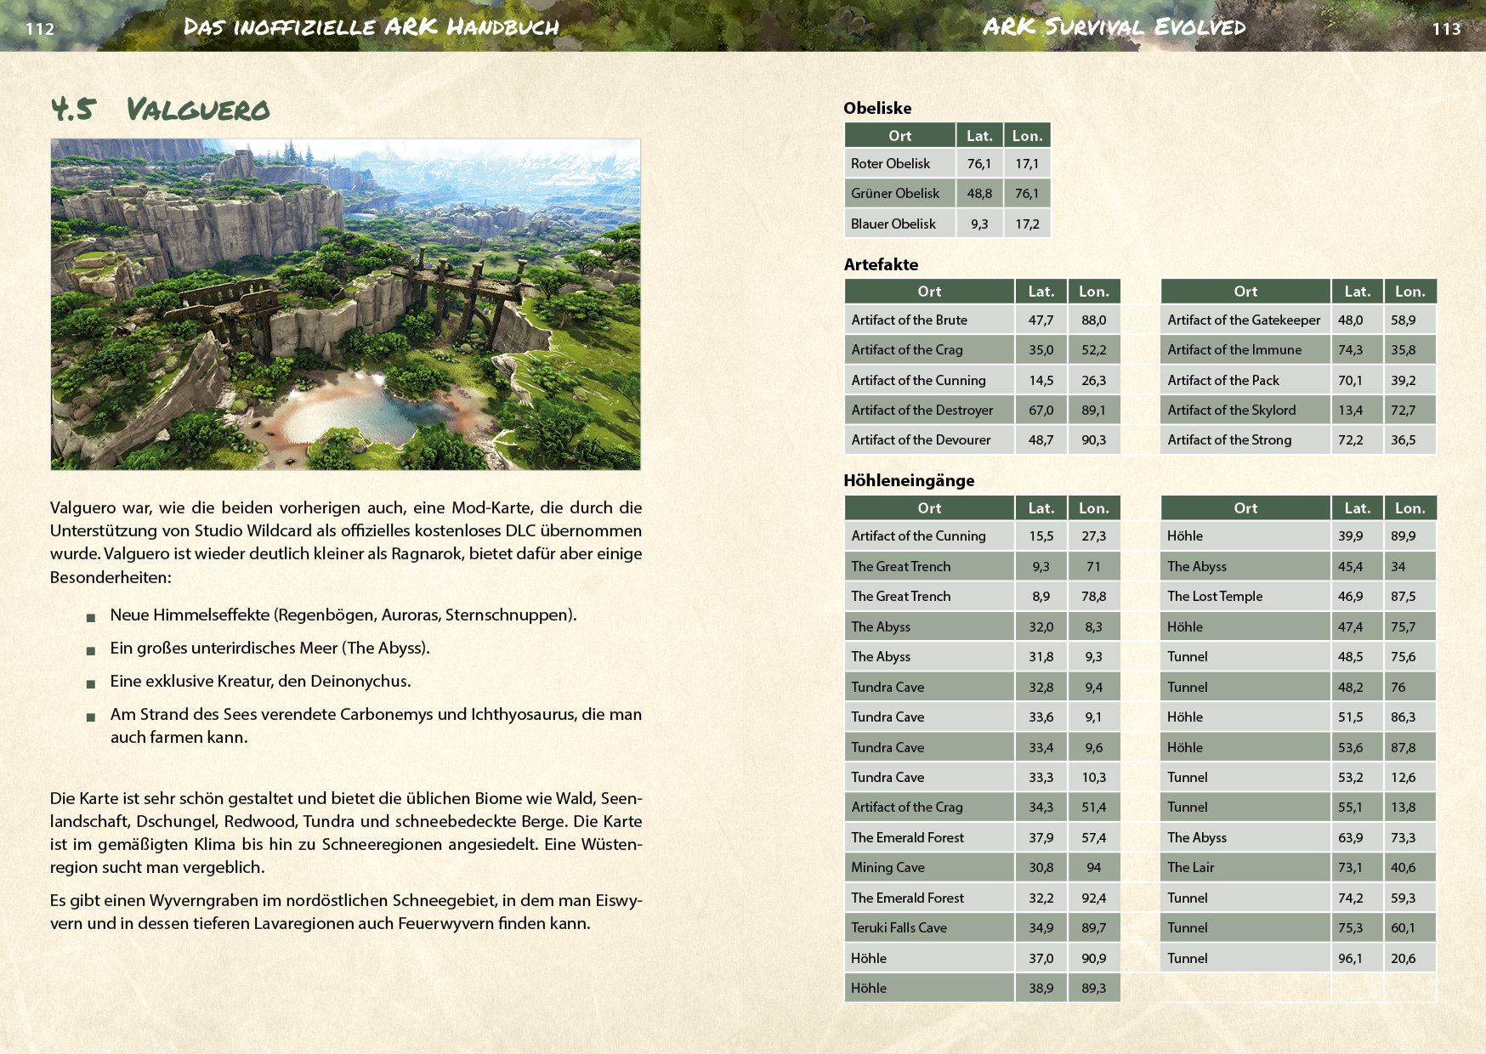Click the Deinonychus bullet point
Screen dimensions: 1486x1054
[x=260, y=681]
